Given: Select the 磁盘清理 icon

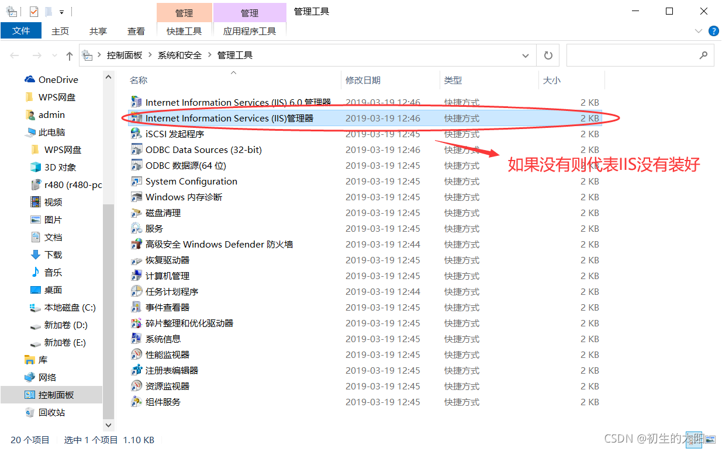Looking at the screenshot, I should click(x=136, y=213).
